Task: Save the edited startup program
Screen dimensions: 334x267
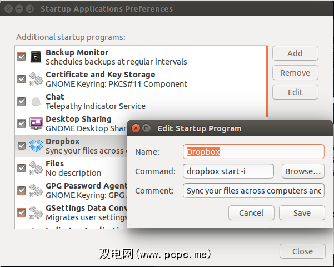Action: click(x=302, y=212)
